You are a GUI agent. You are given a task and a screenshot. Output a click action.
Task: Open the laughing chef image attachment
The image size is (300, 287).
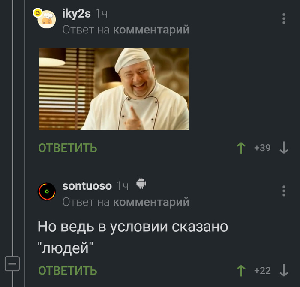114,89
